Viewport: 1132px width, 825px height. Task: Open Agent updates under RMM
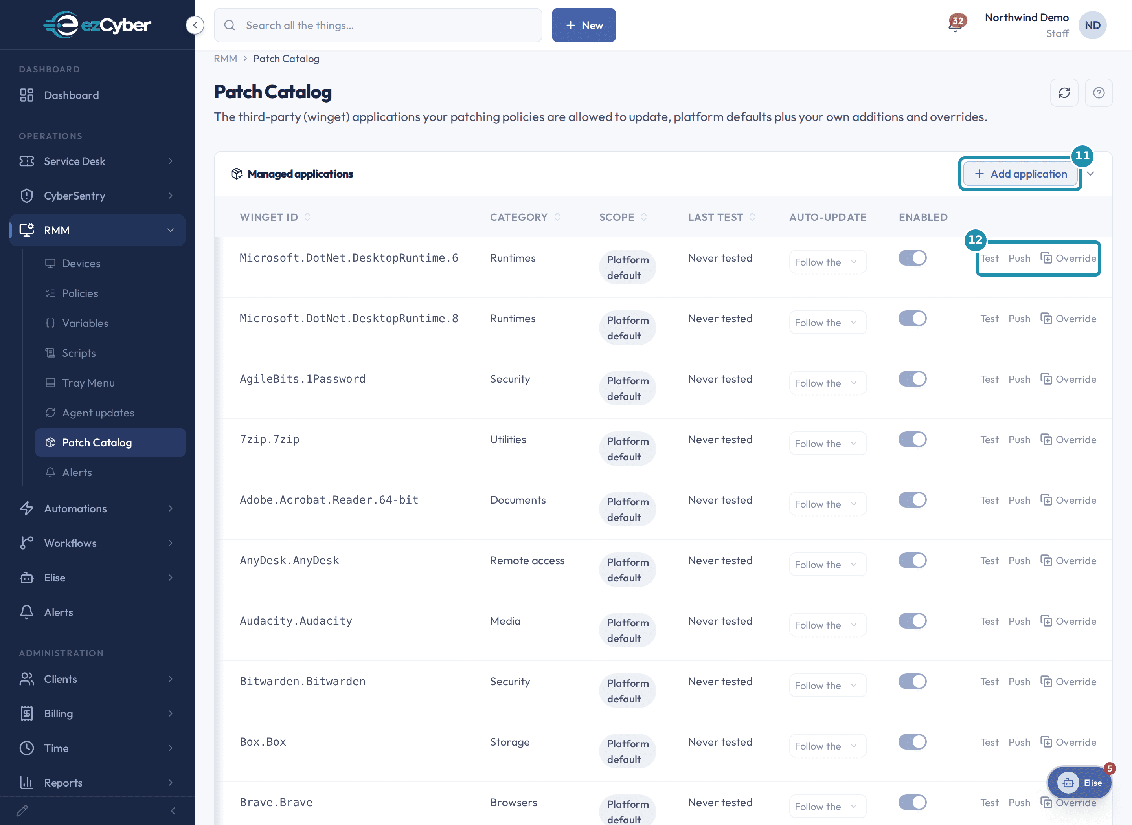click(110, 412)
